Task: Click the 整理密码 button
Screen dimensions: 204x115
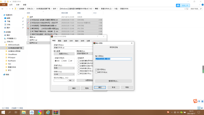Action: pyautogui.click(x=113, y=81)
